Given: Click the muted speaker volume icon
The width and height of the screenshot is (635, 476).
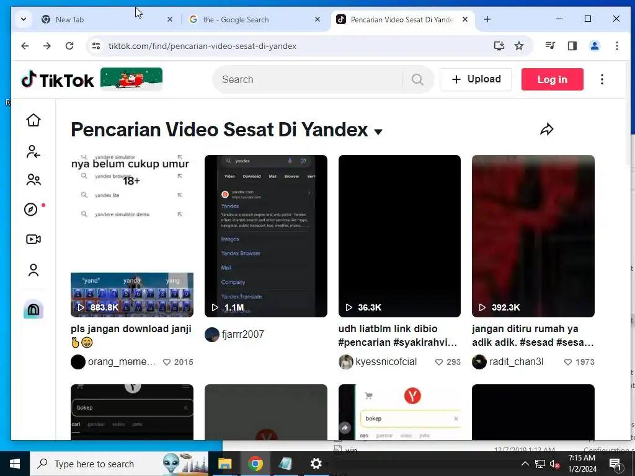Looking at the screenshot, I should [554, 464].
